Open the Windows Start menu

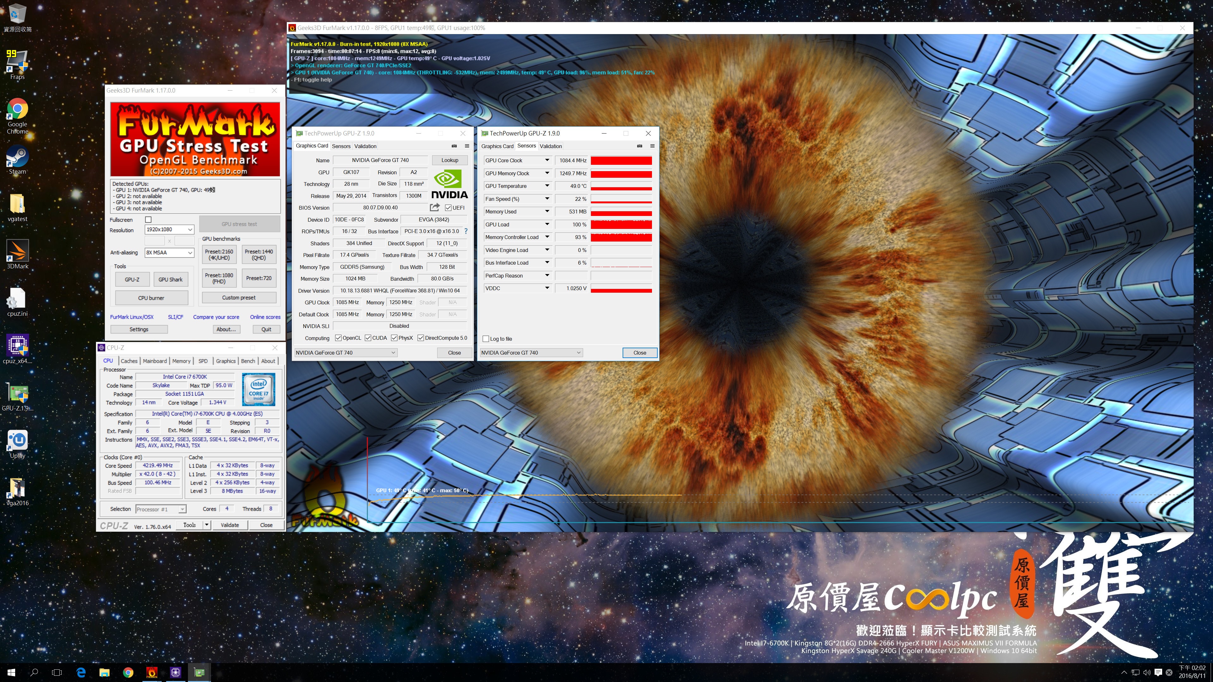click(11, 673)
